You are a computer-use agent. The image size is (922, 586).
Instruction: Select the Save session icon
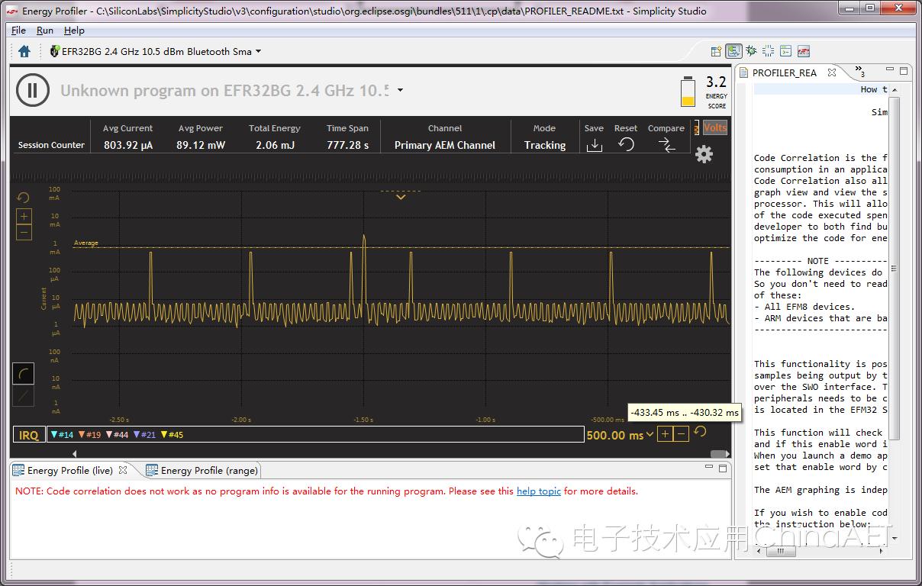594,143
